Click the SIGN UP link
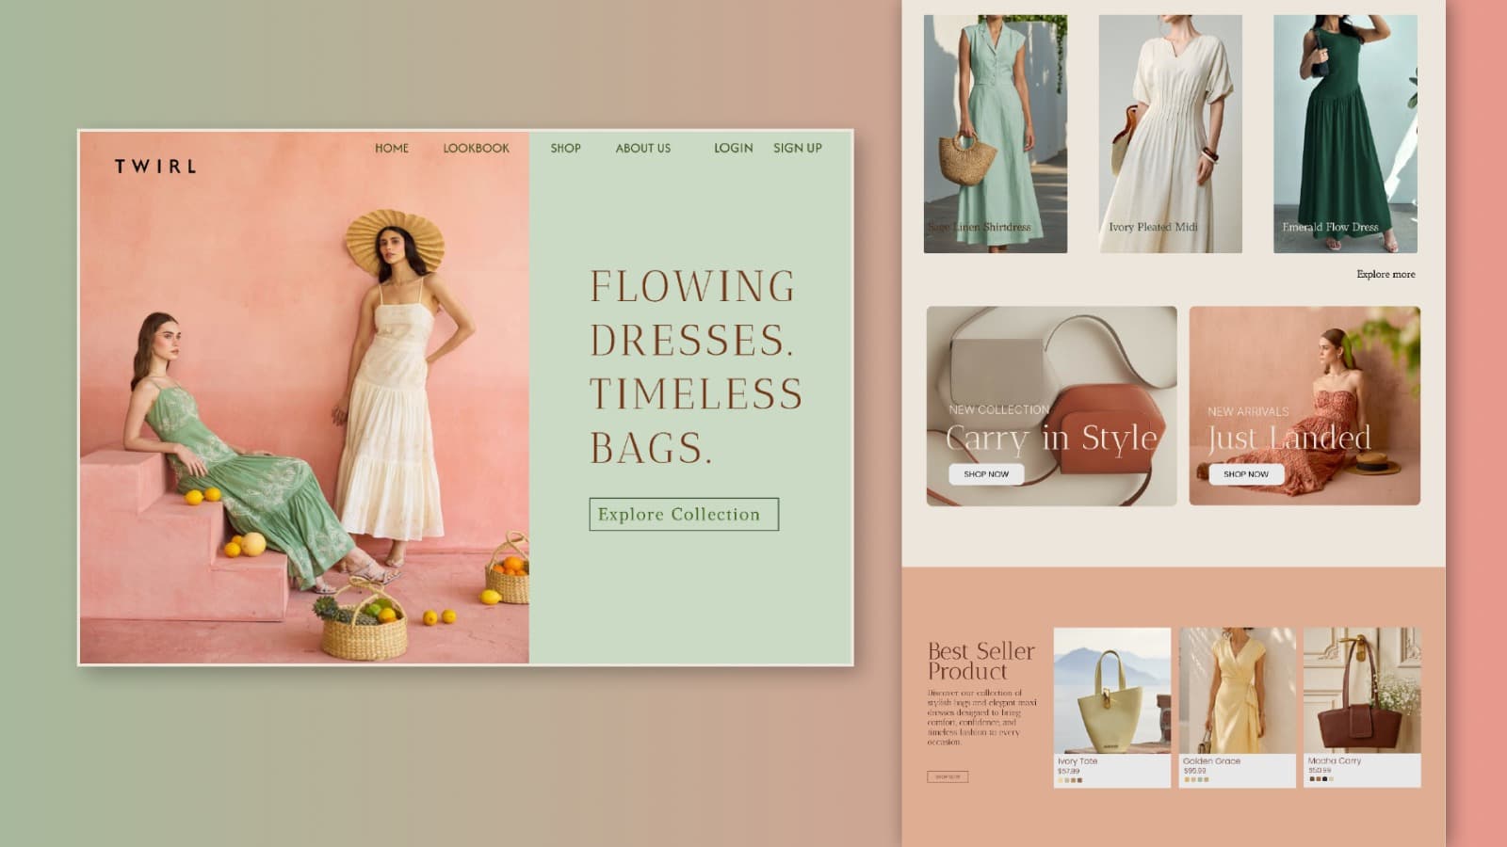This screenshot has height=847, width=1507. click(x=798, y=148)
